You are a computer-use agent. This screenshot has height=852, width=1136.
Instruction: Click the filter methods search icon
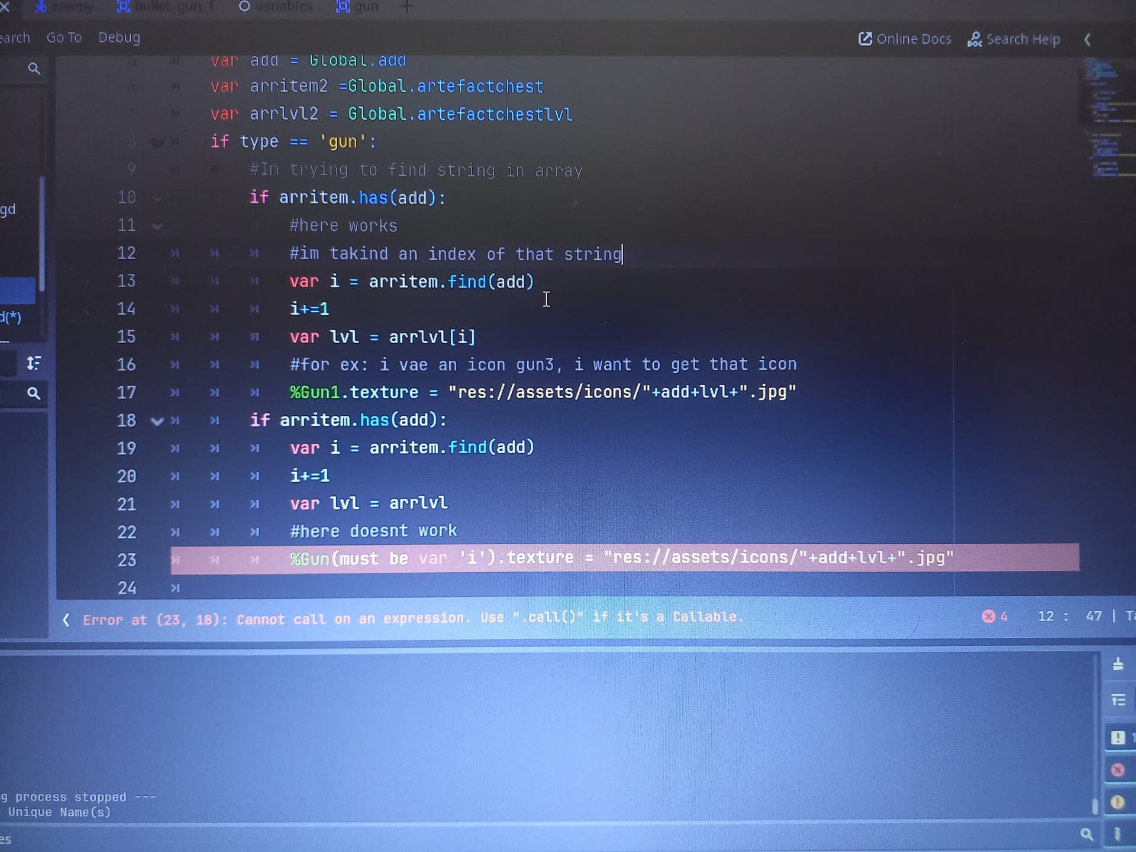click(34, 393)
